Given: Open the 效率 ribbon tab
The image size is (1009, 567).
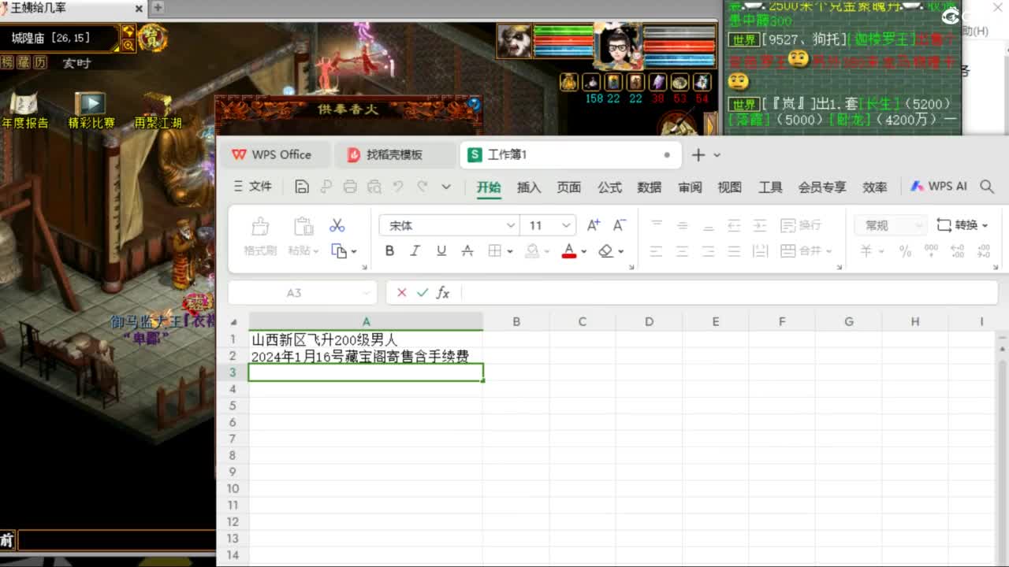Looking at the screenshot, I should 875,187.
